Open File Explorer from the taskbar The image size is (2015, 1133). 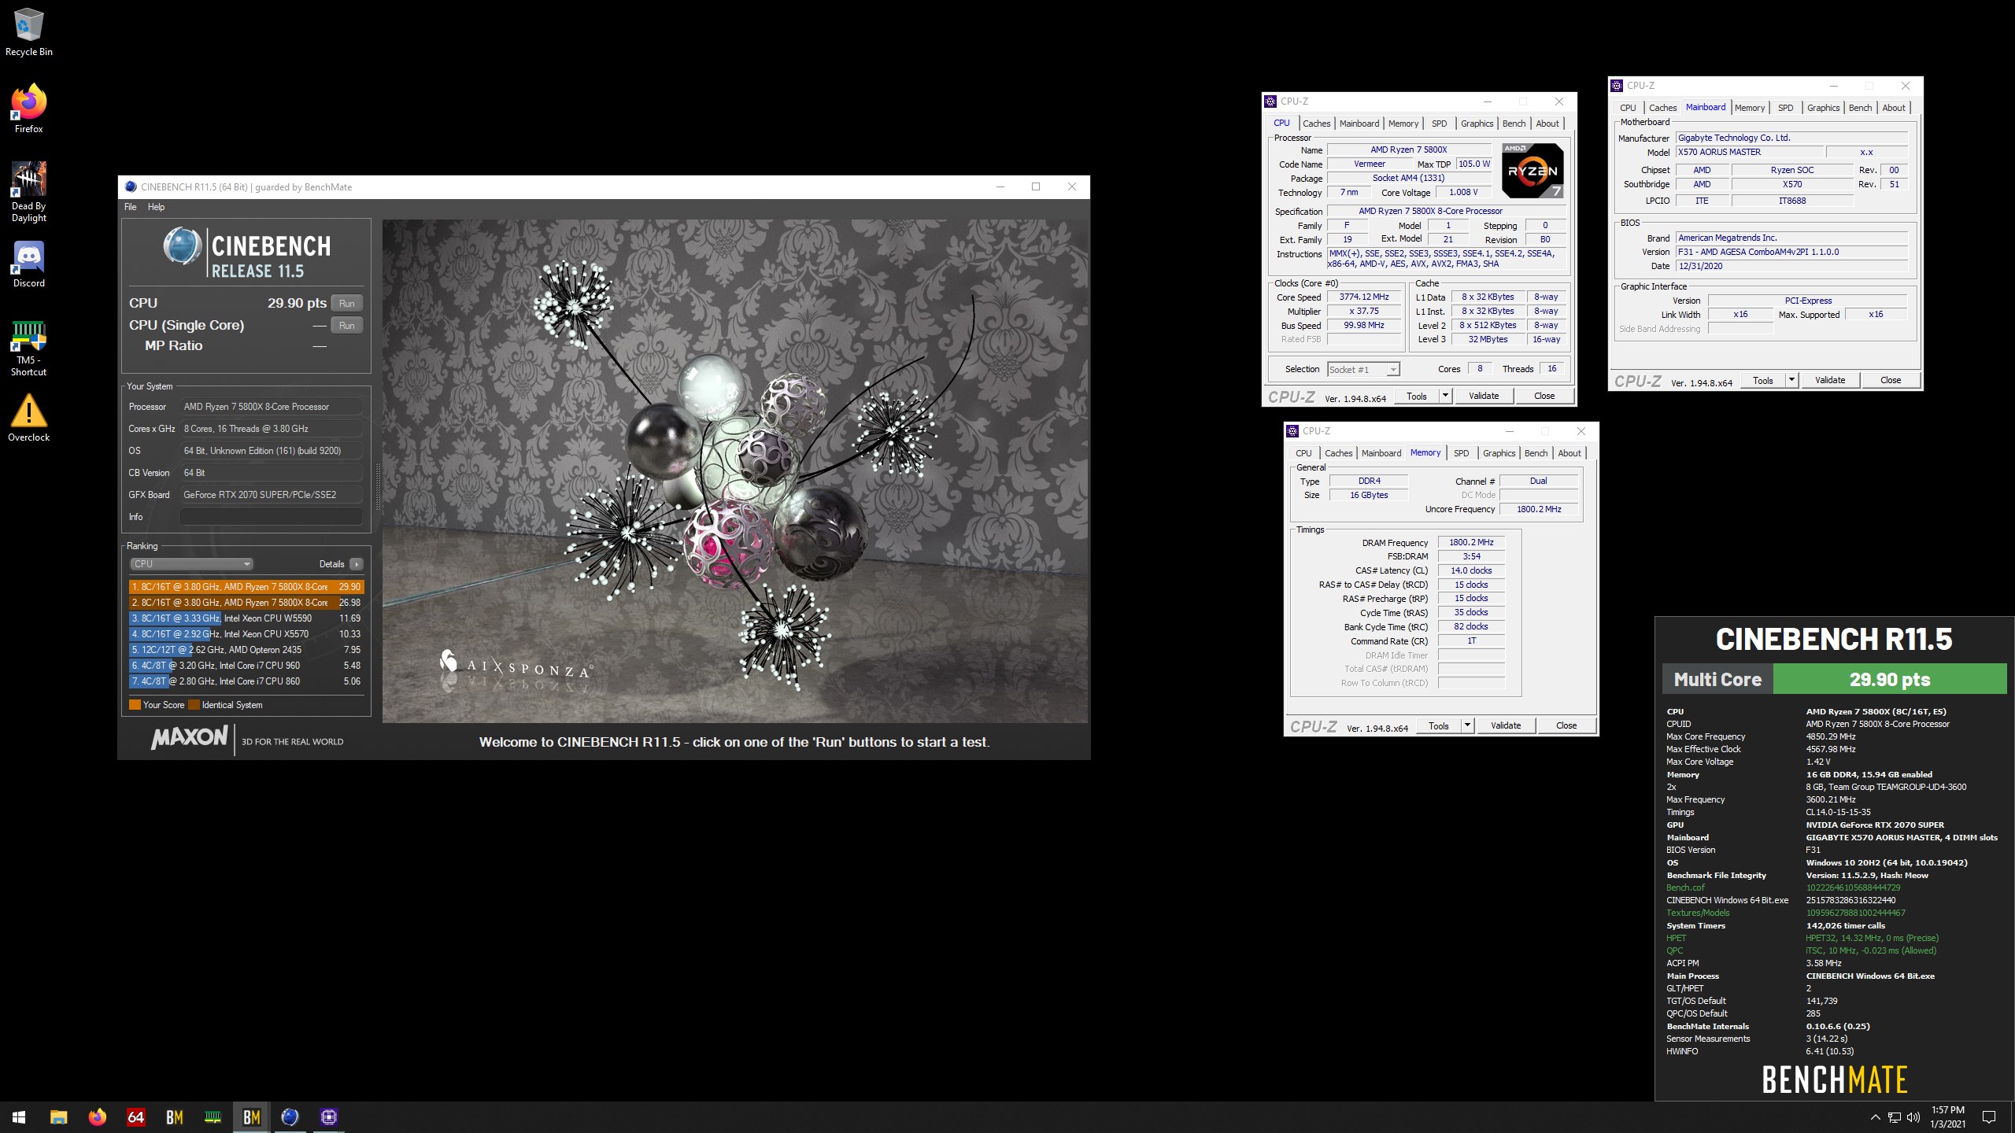coord(58,1116)
